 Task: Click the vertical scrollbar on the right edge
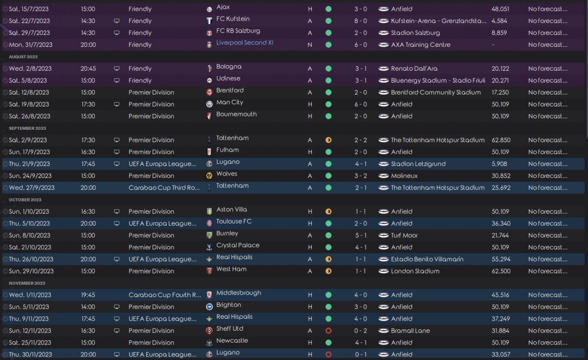[586, 69]
